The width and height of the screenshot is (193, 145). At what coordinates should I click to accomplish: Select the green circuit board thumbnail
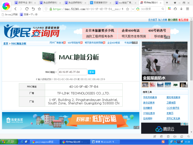[175, 85]
